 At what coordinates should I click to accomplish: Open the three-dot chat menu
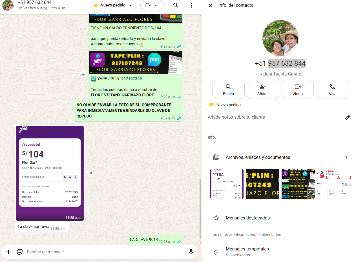click(192, 5)
